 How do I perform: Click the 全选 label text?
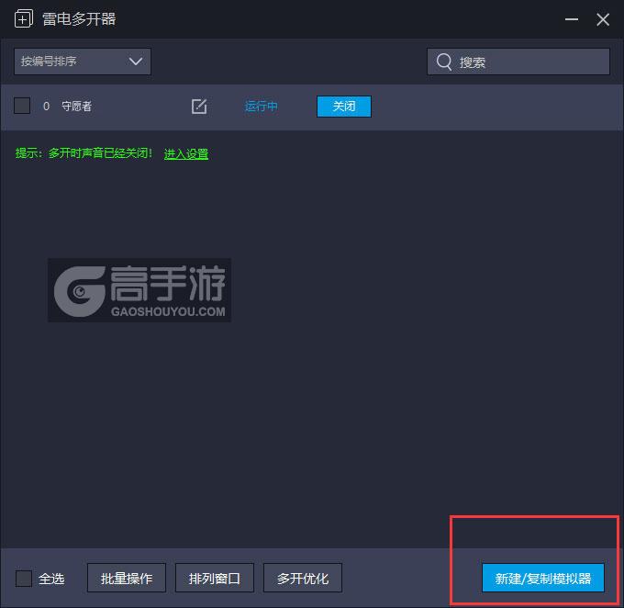click(51, 579)
